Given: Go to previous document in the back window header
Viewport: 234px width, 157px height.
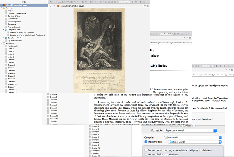Looking at the screenshot, I should coord(227,70).
